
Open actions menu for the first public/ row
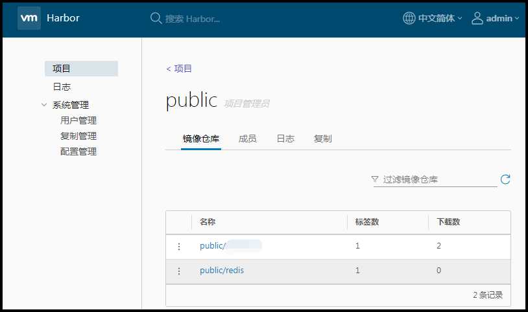(179, 247)
